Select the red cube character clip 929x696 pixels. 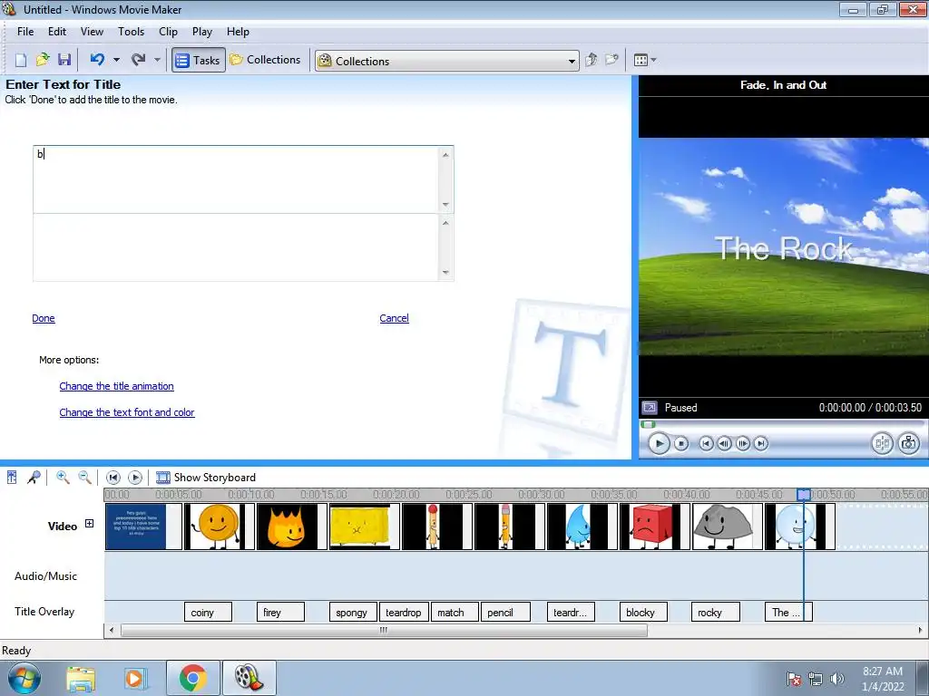coord(655,527)
